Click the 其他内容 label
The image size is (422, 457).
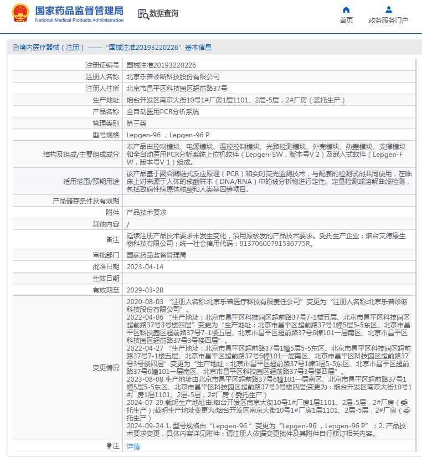[x=106, y=224]
